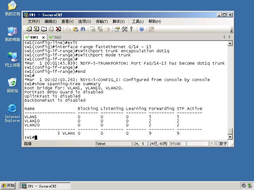Image resolution: width=254 pixels, height=190 pixels.
Task: Open the 文件(F) menu
Action: (34, 22)
